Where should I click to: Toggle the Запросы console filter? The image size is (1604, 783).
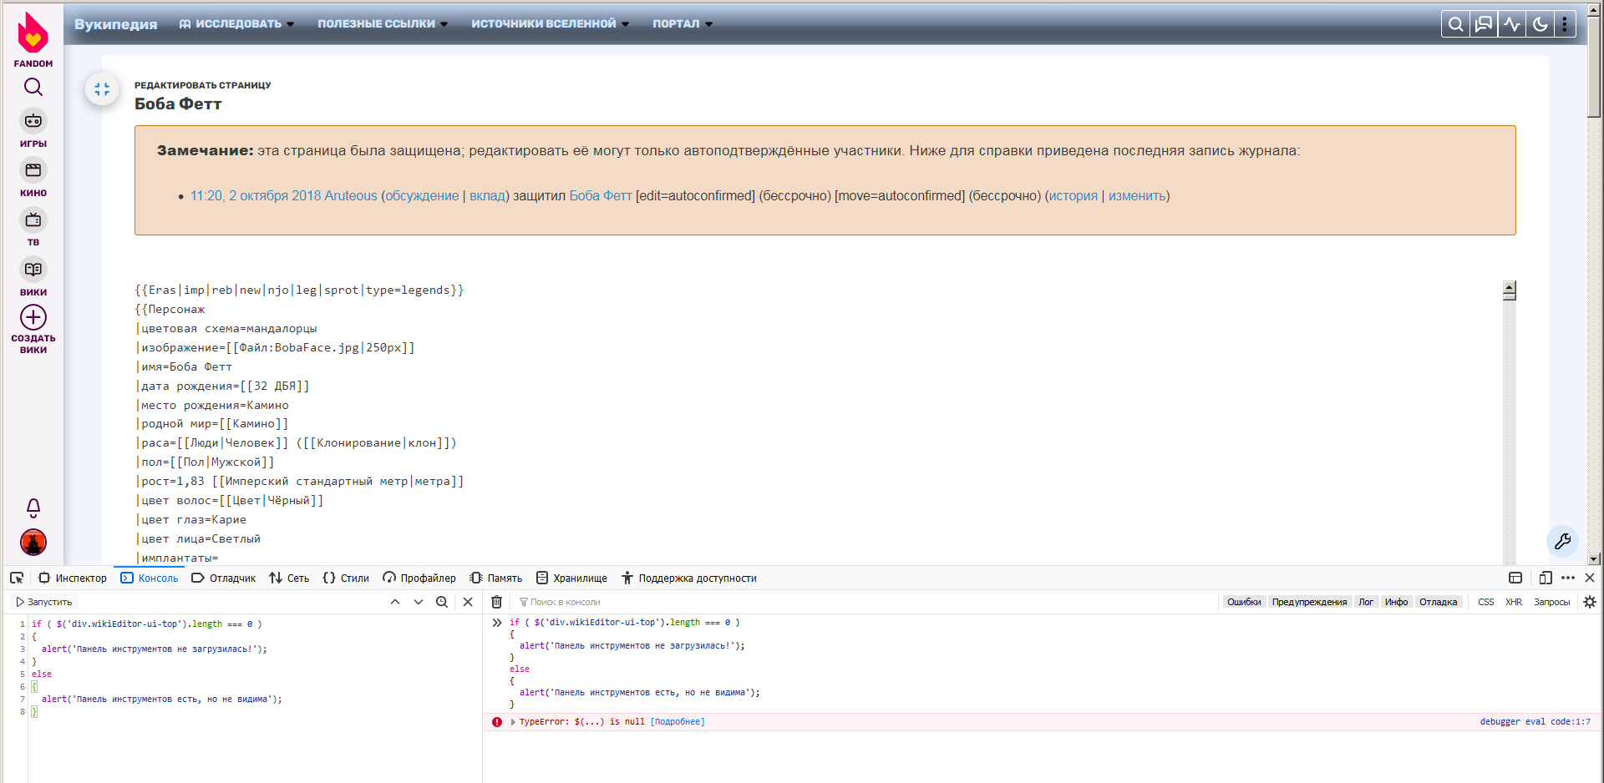coord(1551,602)
